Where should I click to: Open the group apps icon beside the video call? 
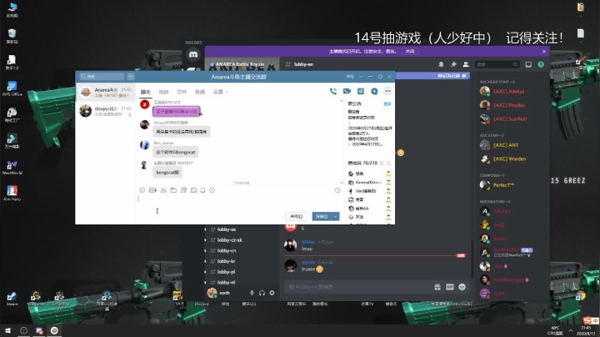pos(361,91)
